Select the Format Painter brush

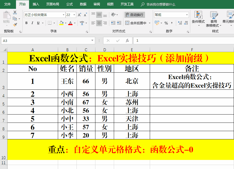click(15, 25)
